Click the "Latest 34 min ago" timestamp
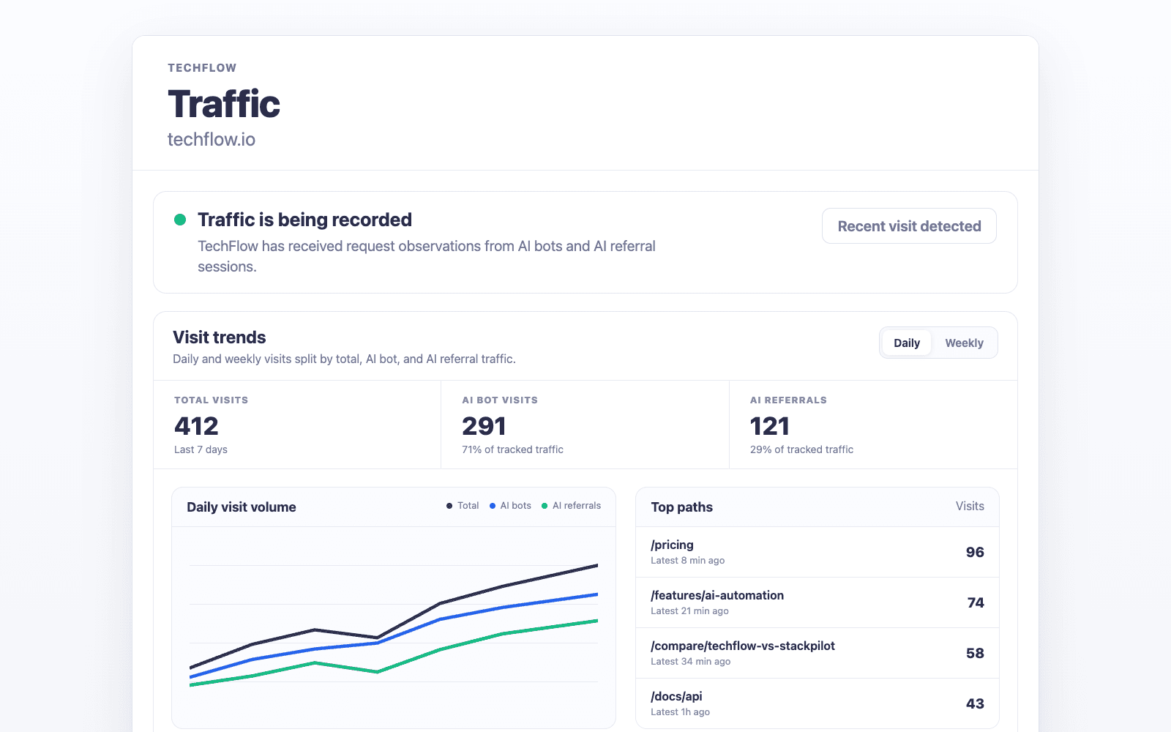The height and width of the screenshot is (732, 1171). point(691,662)
